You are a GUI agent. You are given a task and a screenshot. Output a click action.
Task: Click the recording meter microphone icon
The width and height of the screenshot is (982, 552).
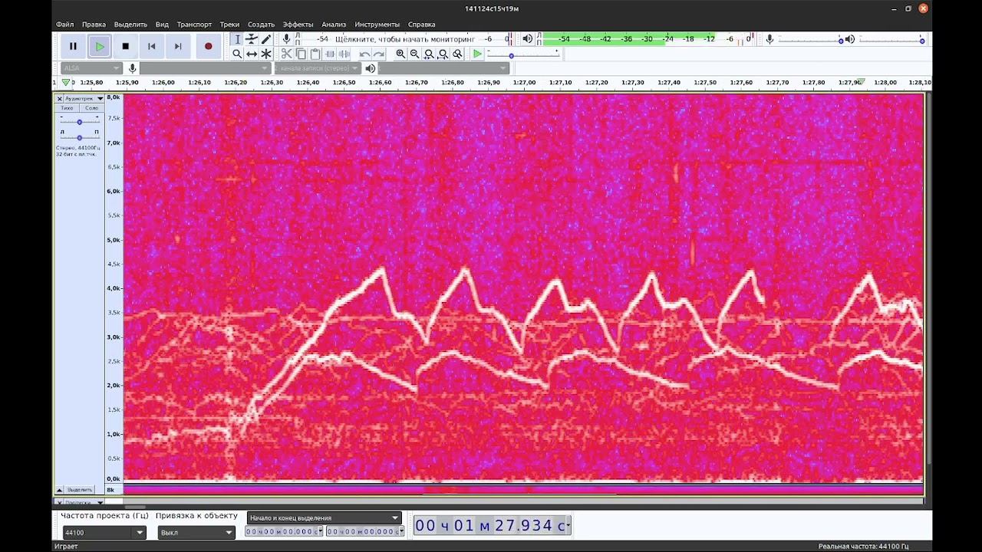point(286,39)
